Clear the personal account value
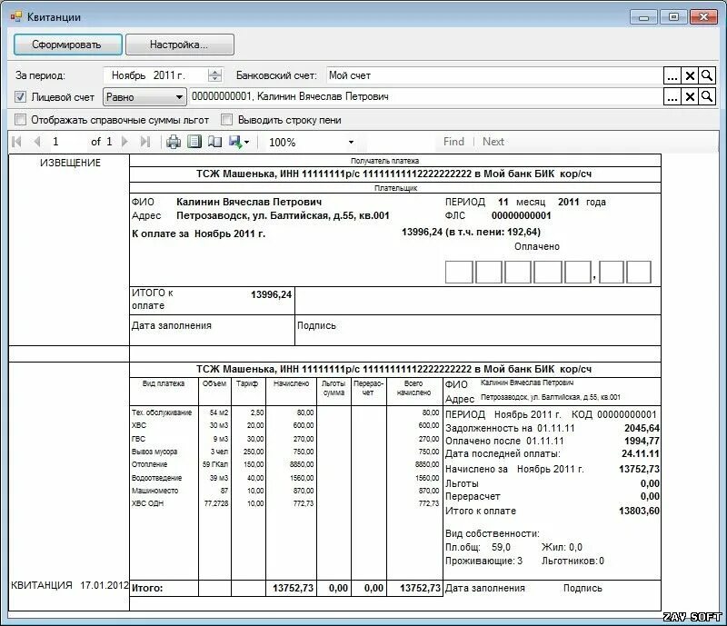 coord(690,96)
